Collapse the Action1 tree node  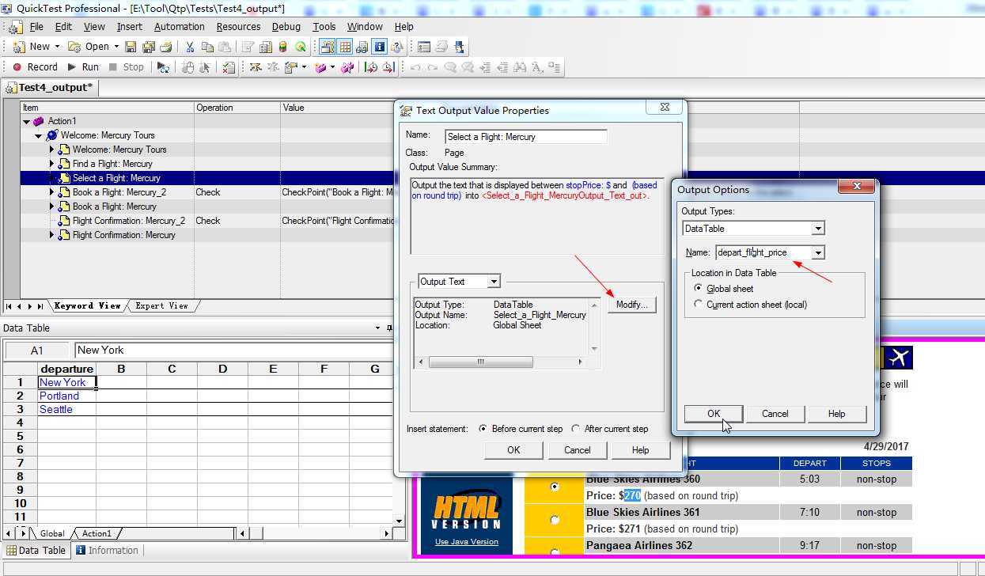tap(27, 121)
